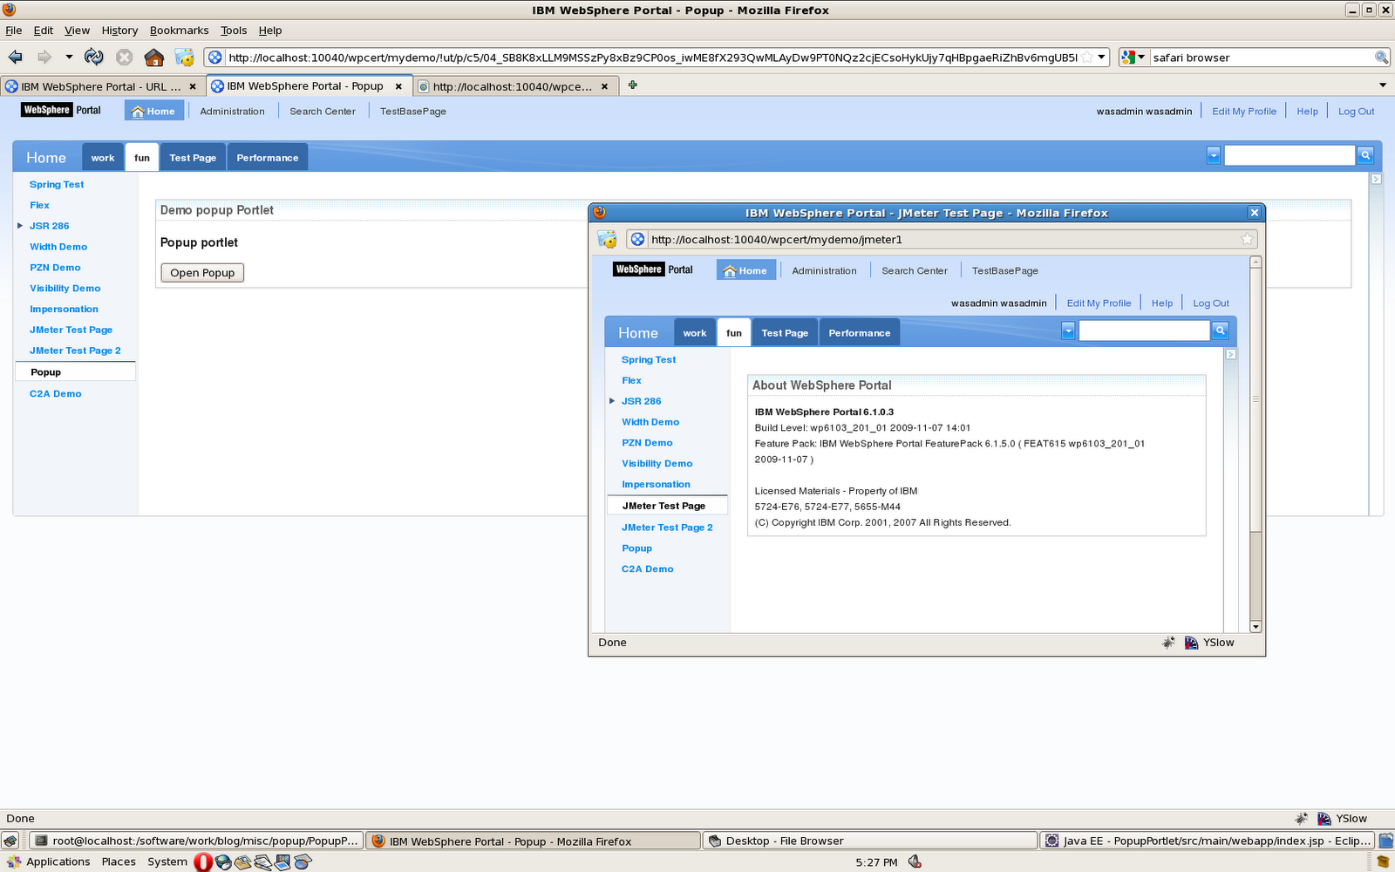Click the search magnifier in Firefox search box
Viewport: 1395px width, 872px height.
tap(1381, 58)
